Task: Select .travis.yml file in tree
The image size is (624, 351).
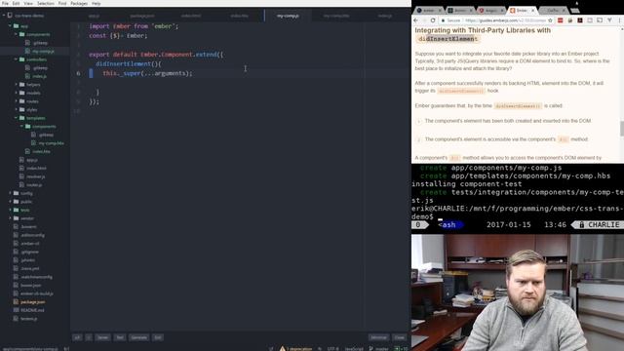Action: coord(30,268)
